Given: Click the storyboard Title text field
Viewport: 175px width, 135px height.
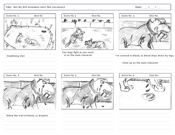Looking at the screenshot, I should pyautogui.click(x=39, y=7).
